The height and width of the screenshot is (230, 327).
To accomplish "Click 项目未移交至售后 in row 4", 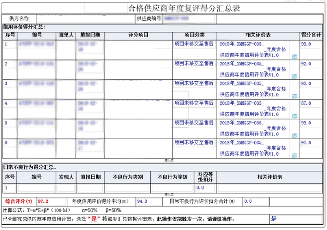I will click(194, 103).
